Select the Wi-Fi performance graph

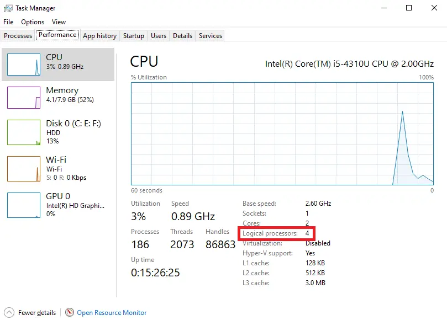click(x=58, y=168)
